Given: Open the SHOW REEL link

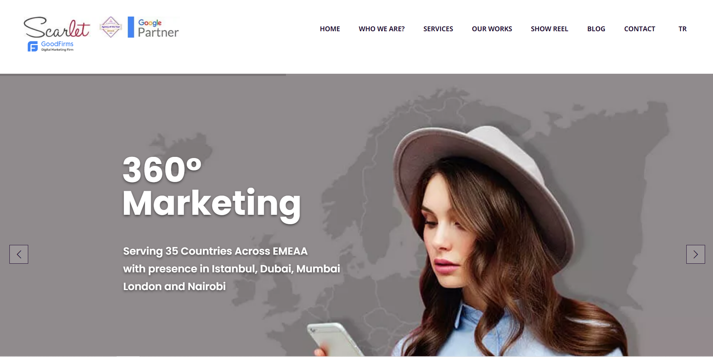Looking at the screenshot, I should point(549,29).
